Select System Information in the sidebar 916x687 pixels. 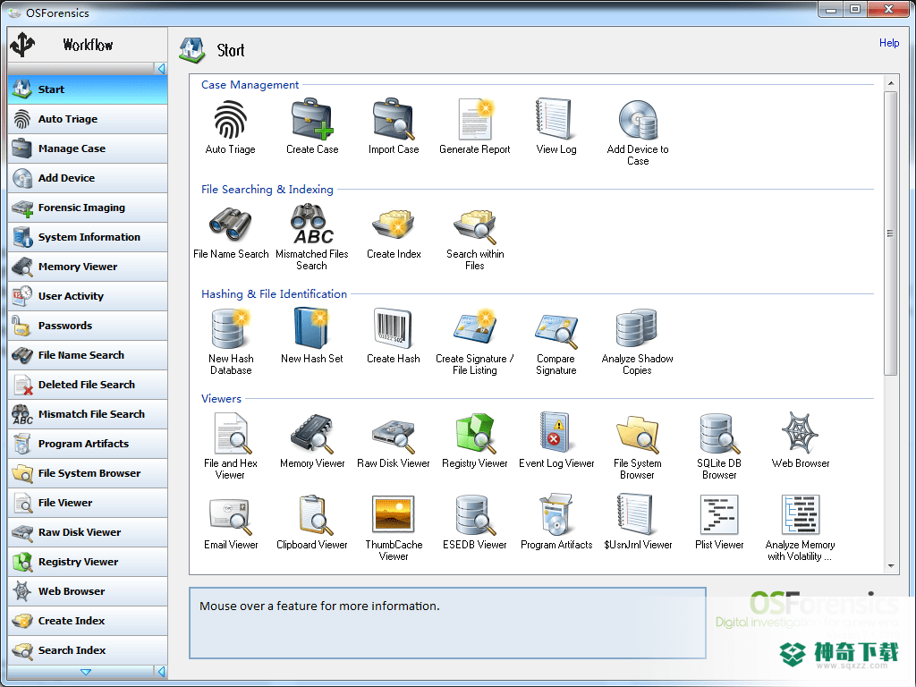click(x=88, y=237)
